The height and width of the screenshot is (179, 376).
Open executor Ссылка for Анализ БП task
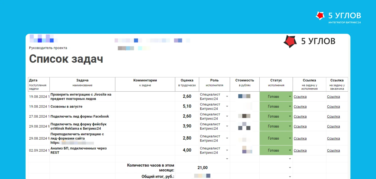300,151
